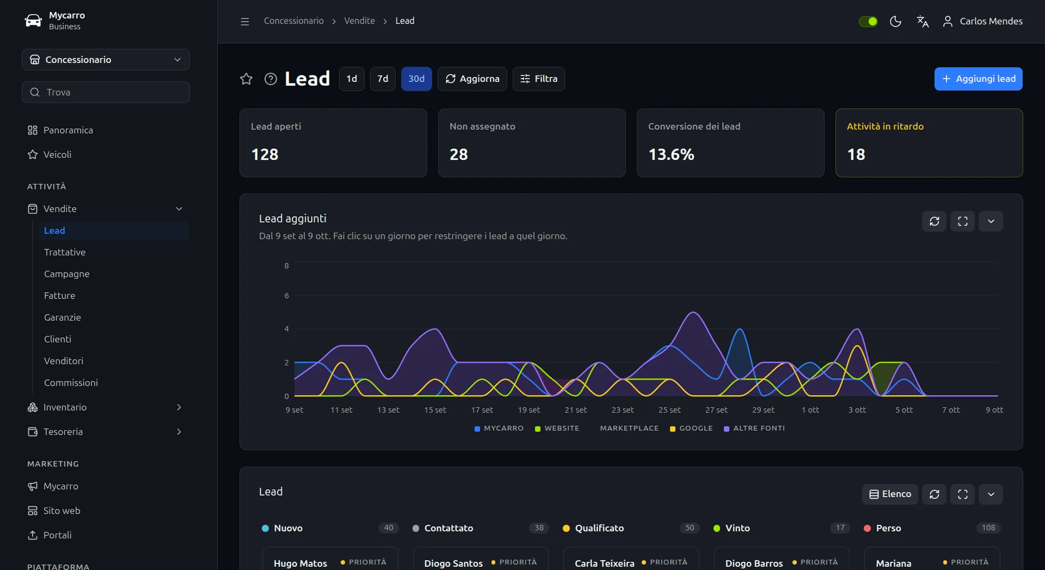Image resolution: width=1045 pixels, height=570 pixels.
Task: Refresh the Lead board panel
Action: click(x=934, y=494)
